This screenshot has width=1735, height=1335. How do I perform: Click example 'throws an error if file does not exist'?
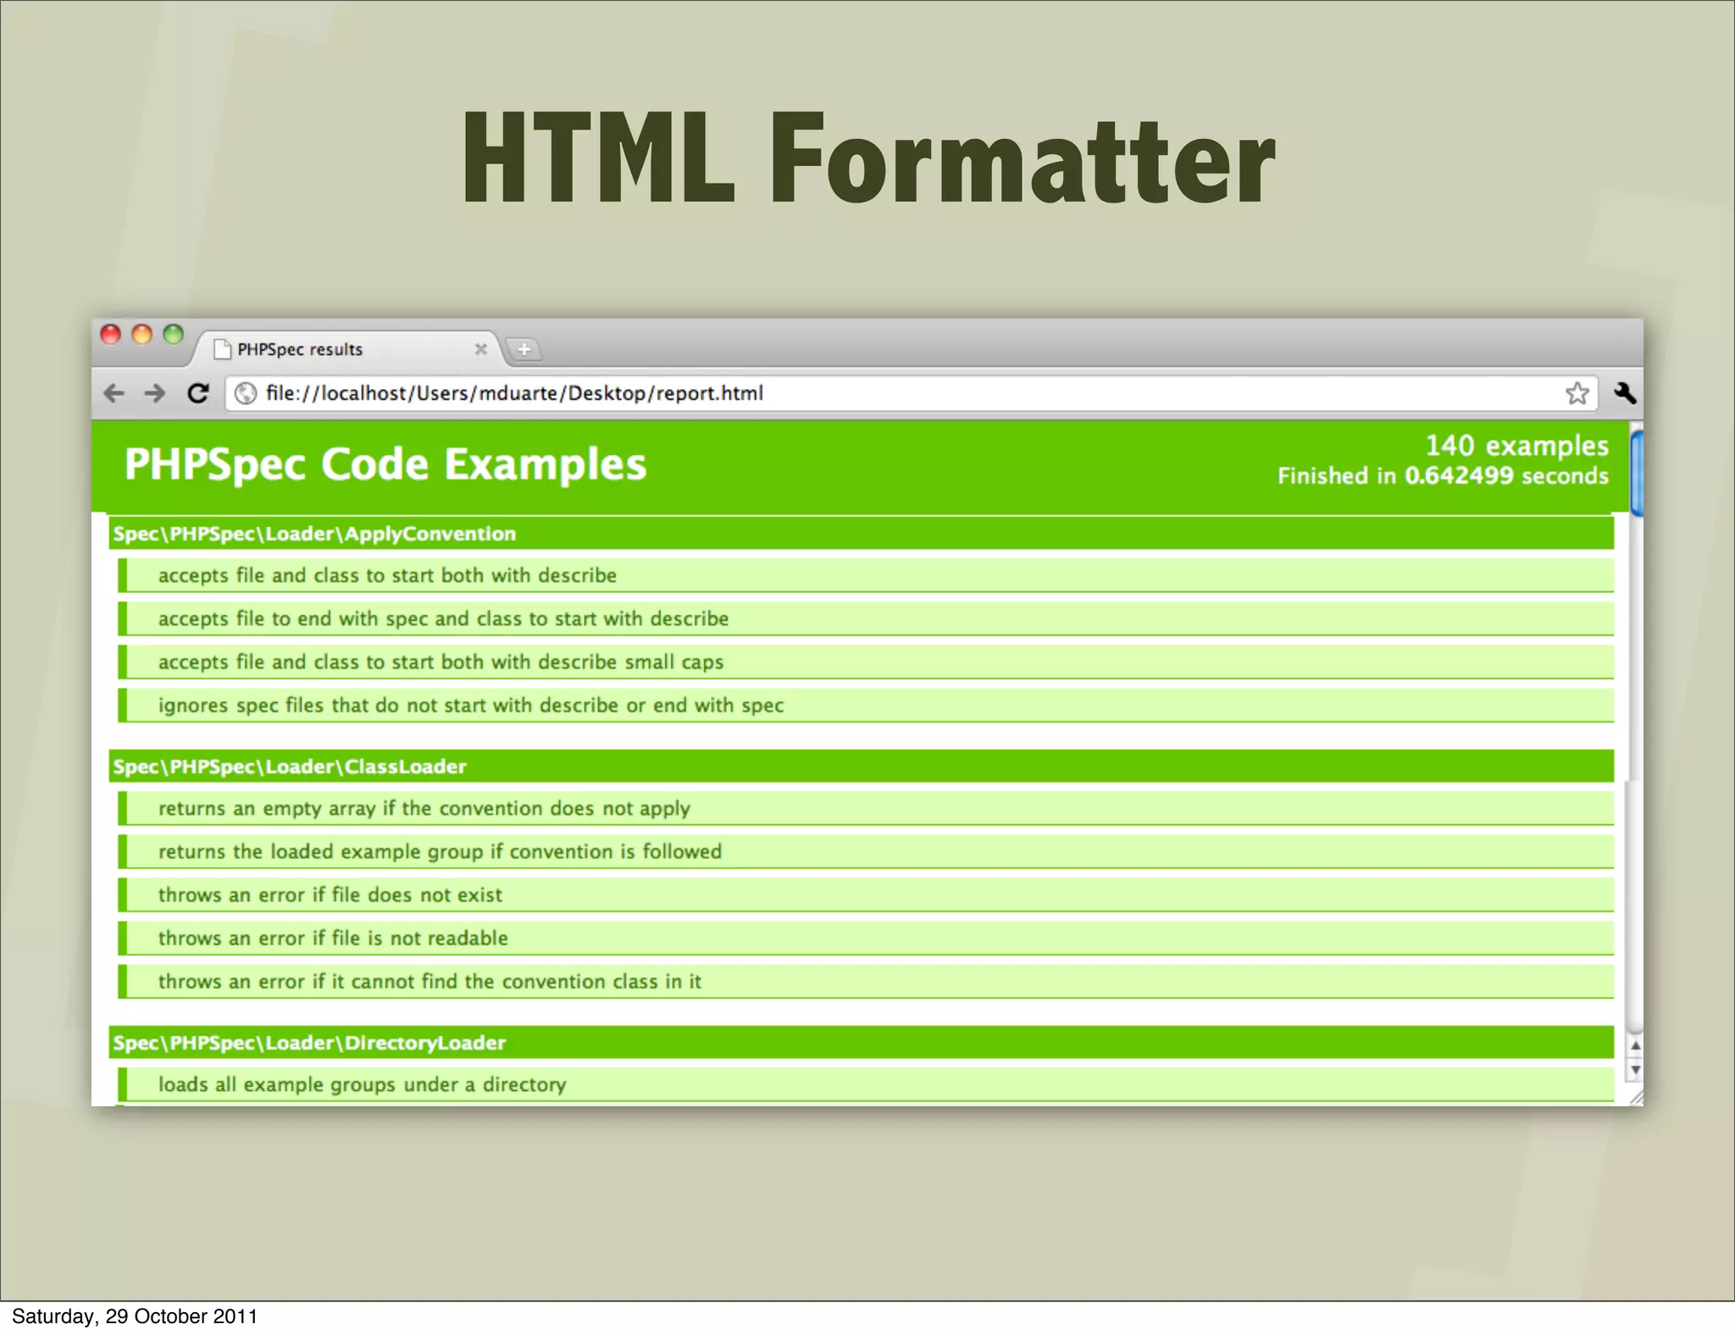[330, 895]
